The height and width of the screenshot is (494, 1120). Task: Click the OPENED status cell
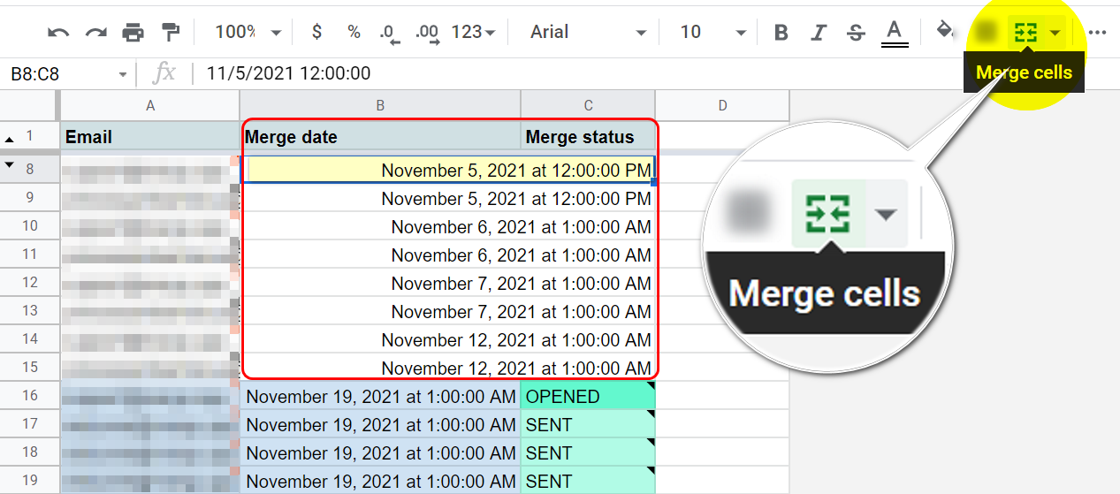click(588, 396)
